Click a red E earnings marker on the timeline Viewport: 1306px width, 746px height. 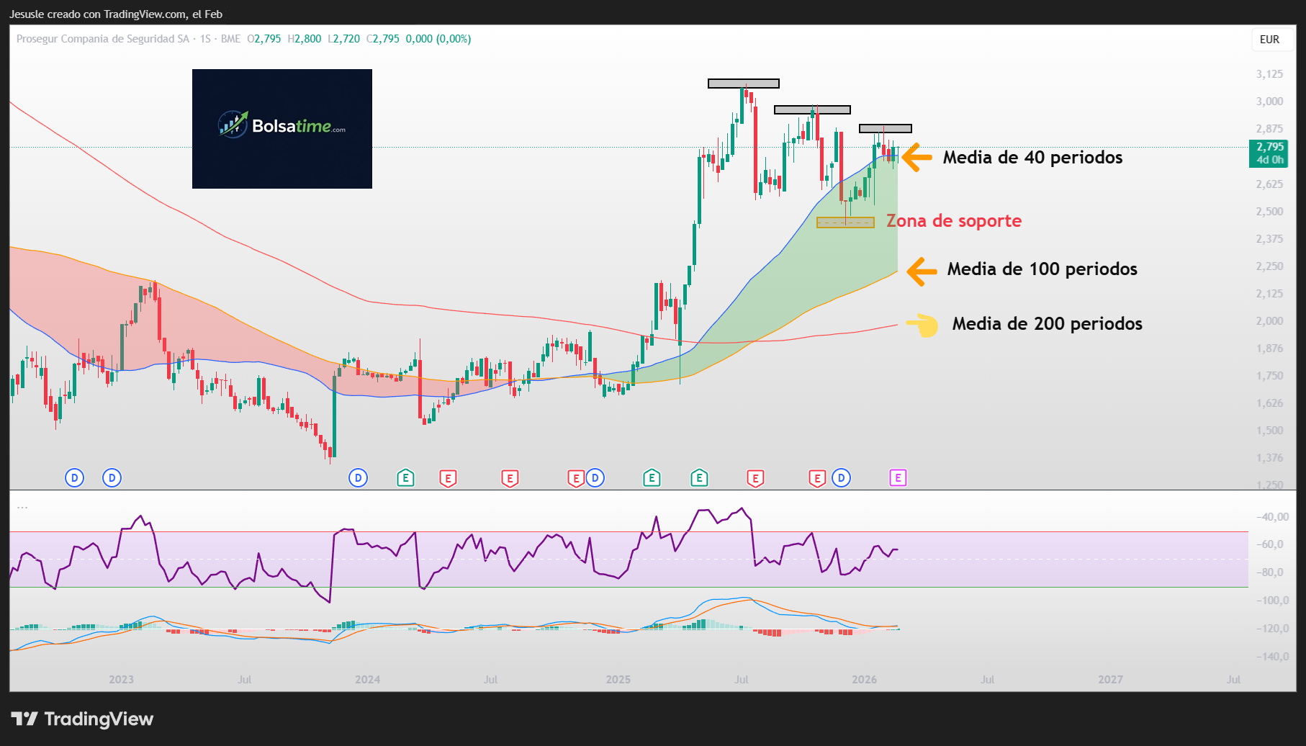click(510, 477)
